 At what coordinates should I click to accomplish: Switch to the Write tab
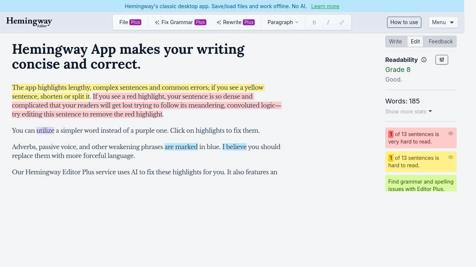(x=395, y=42)
